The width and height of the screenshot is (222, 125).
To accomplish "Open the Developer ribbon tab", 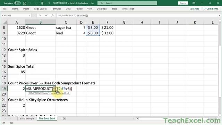I will click(102, 9).
